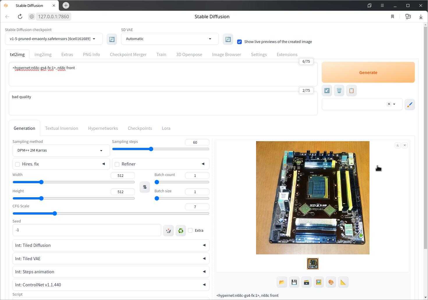Disable live previews of created image

[x=239, y=42]
